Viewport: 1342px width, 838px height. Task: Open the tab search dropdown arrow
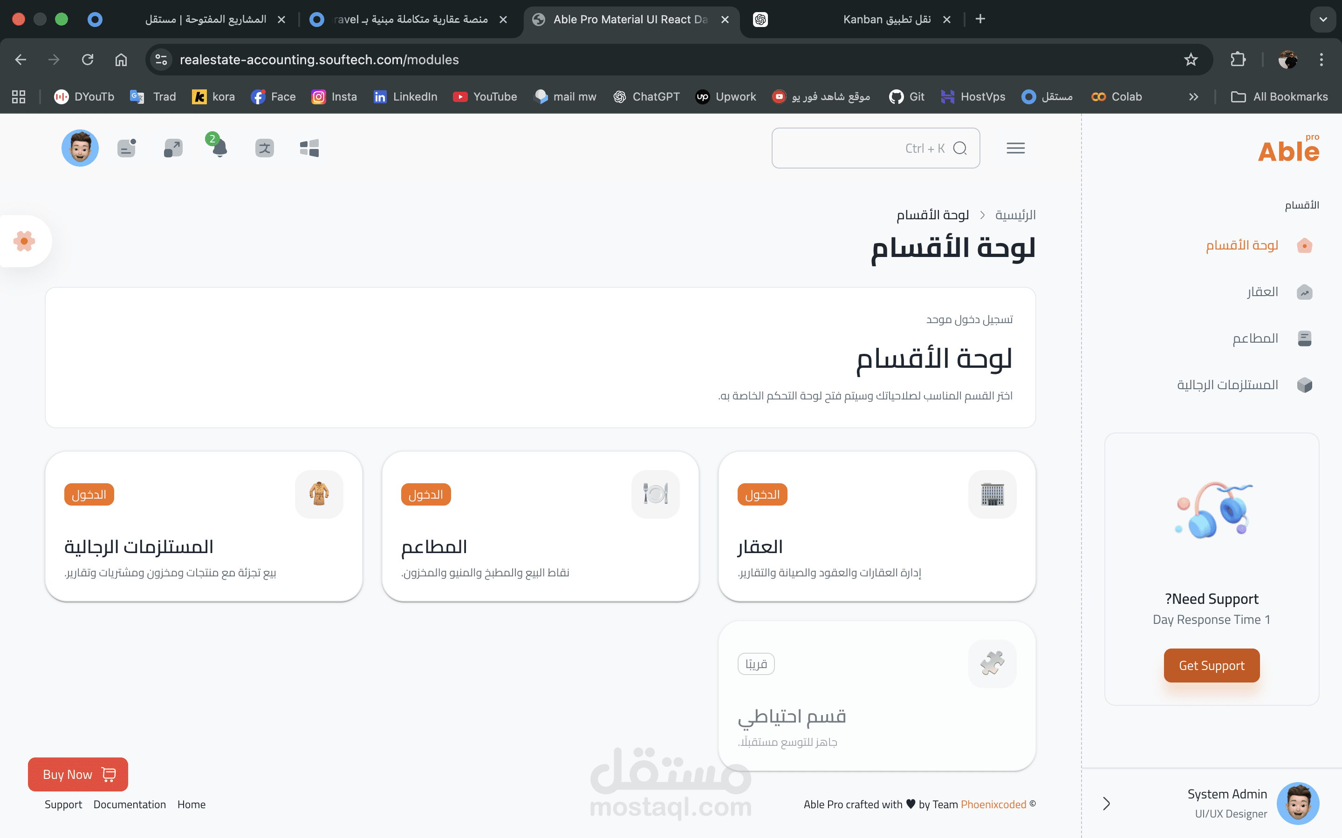(x=1323, y=20)
